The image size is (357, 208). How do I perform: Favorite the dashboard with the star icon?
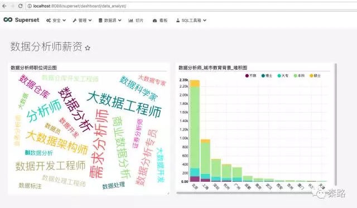point(88,48)
